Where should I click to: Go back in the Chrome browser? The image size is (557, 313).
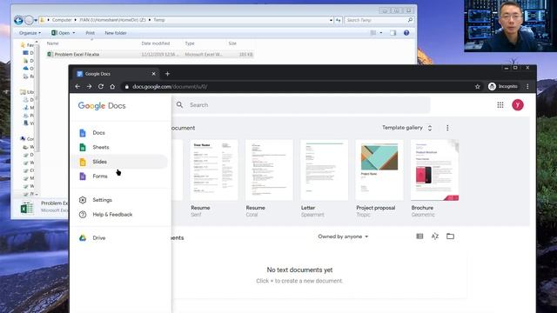(77, 87)
